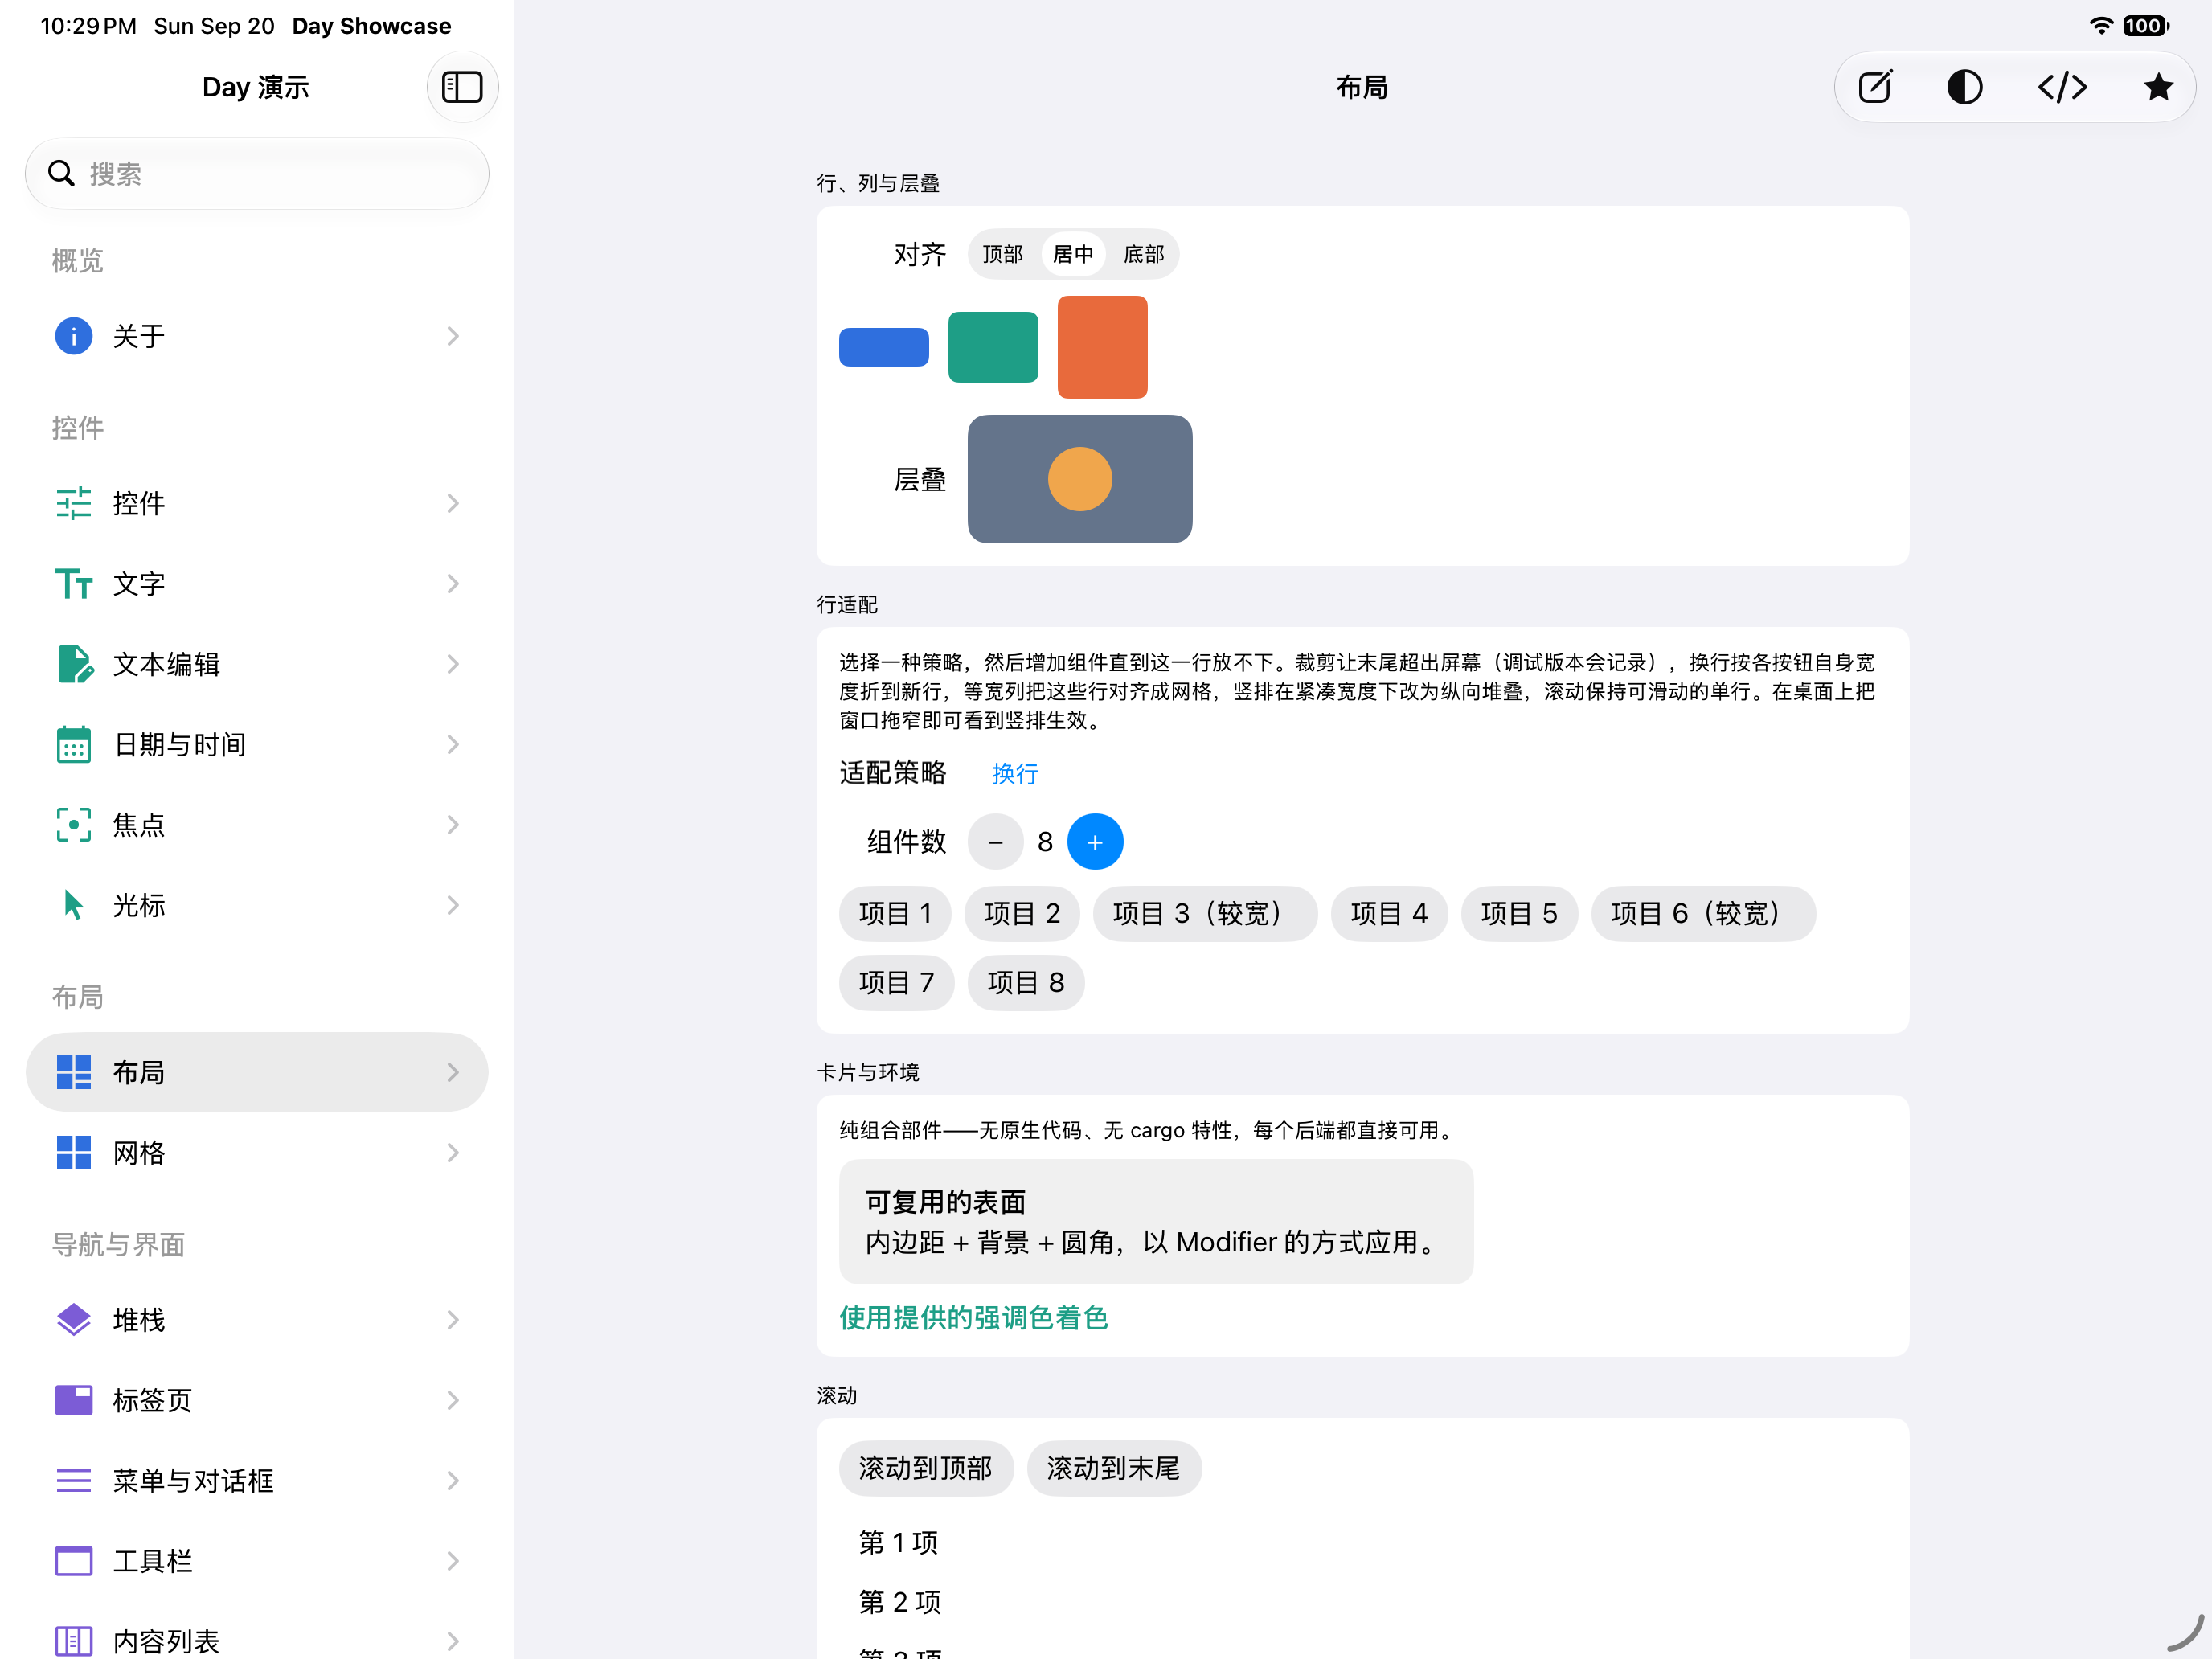Screen dimensions: 2212x1659
Task: Expand the 文本编辑 row chevron
Action: 453,664
